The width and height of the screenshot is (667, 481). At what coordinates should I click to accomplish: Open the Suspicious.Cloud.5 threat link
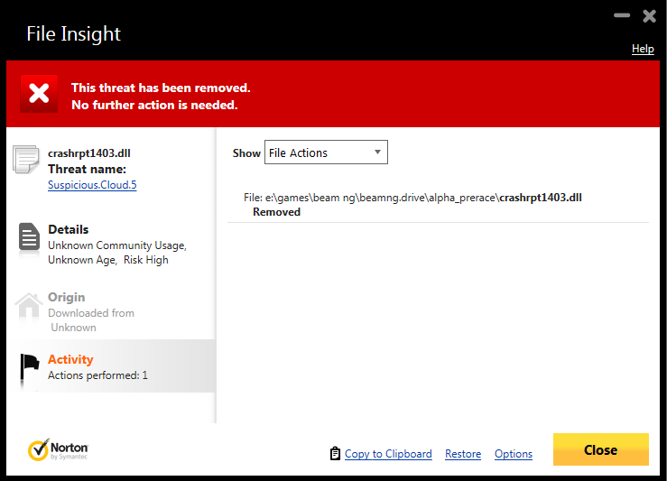coord(92,185)
